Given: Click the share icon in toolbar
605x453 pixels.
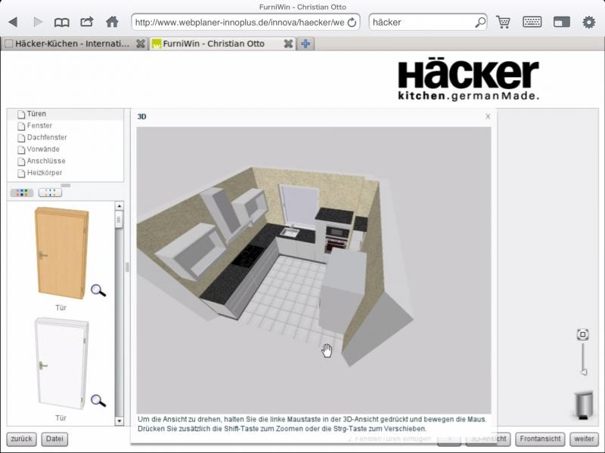Looking at the screenshot, I should tap(87, 22).
